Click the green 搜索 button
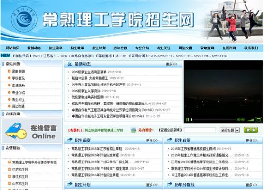The image size is (264, 190). [251, 130]
